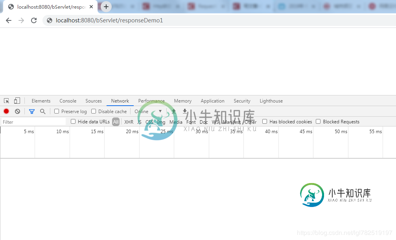Viewport: 396px width, 240px height.
Task: Switch to the Console panel
Action: (68, 101)
